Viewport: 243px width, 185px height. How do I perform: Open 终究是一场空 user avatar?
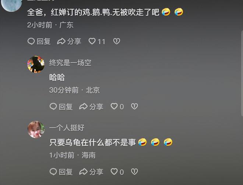pos(36,64)
